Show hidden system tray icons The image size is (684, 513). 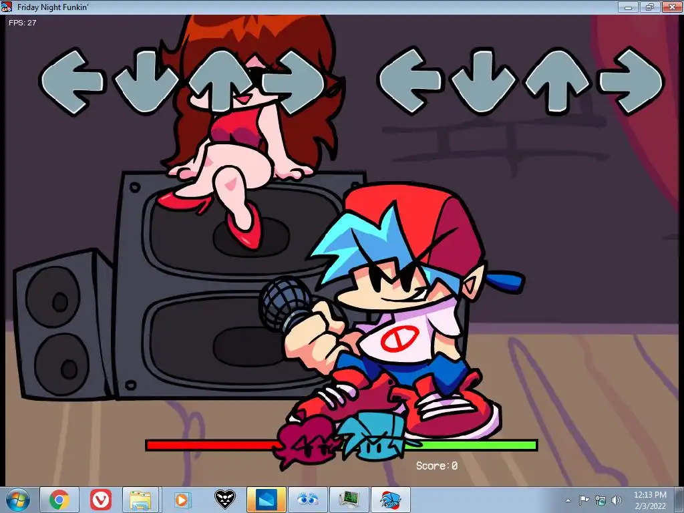point(568,500)
